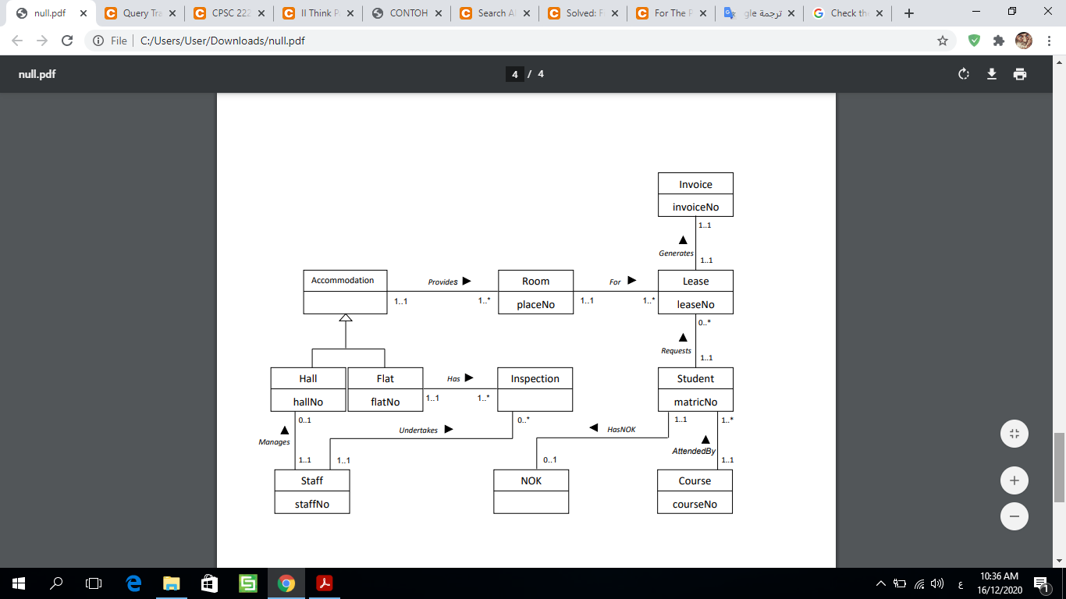Image resolution: width=1066 pixels, height=599 pixels.
Task: Expand the Chrome customization menu
Action: [1048, 38]
